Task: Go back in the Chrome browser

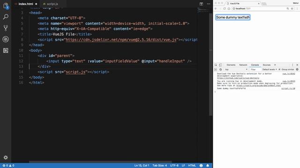Action: 216,8
